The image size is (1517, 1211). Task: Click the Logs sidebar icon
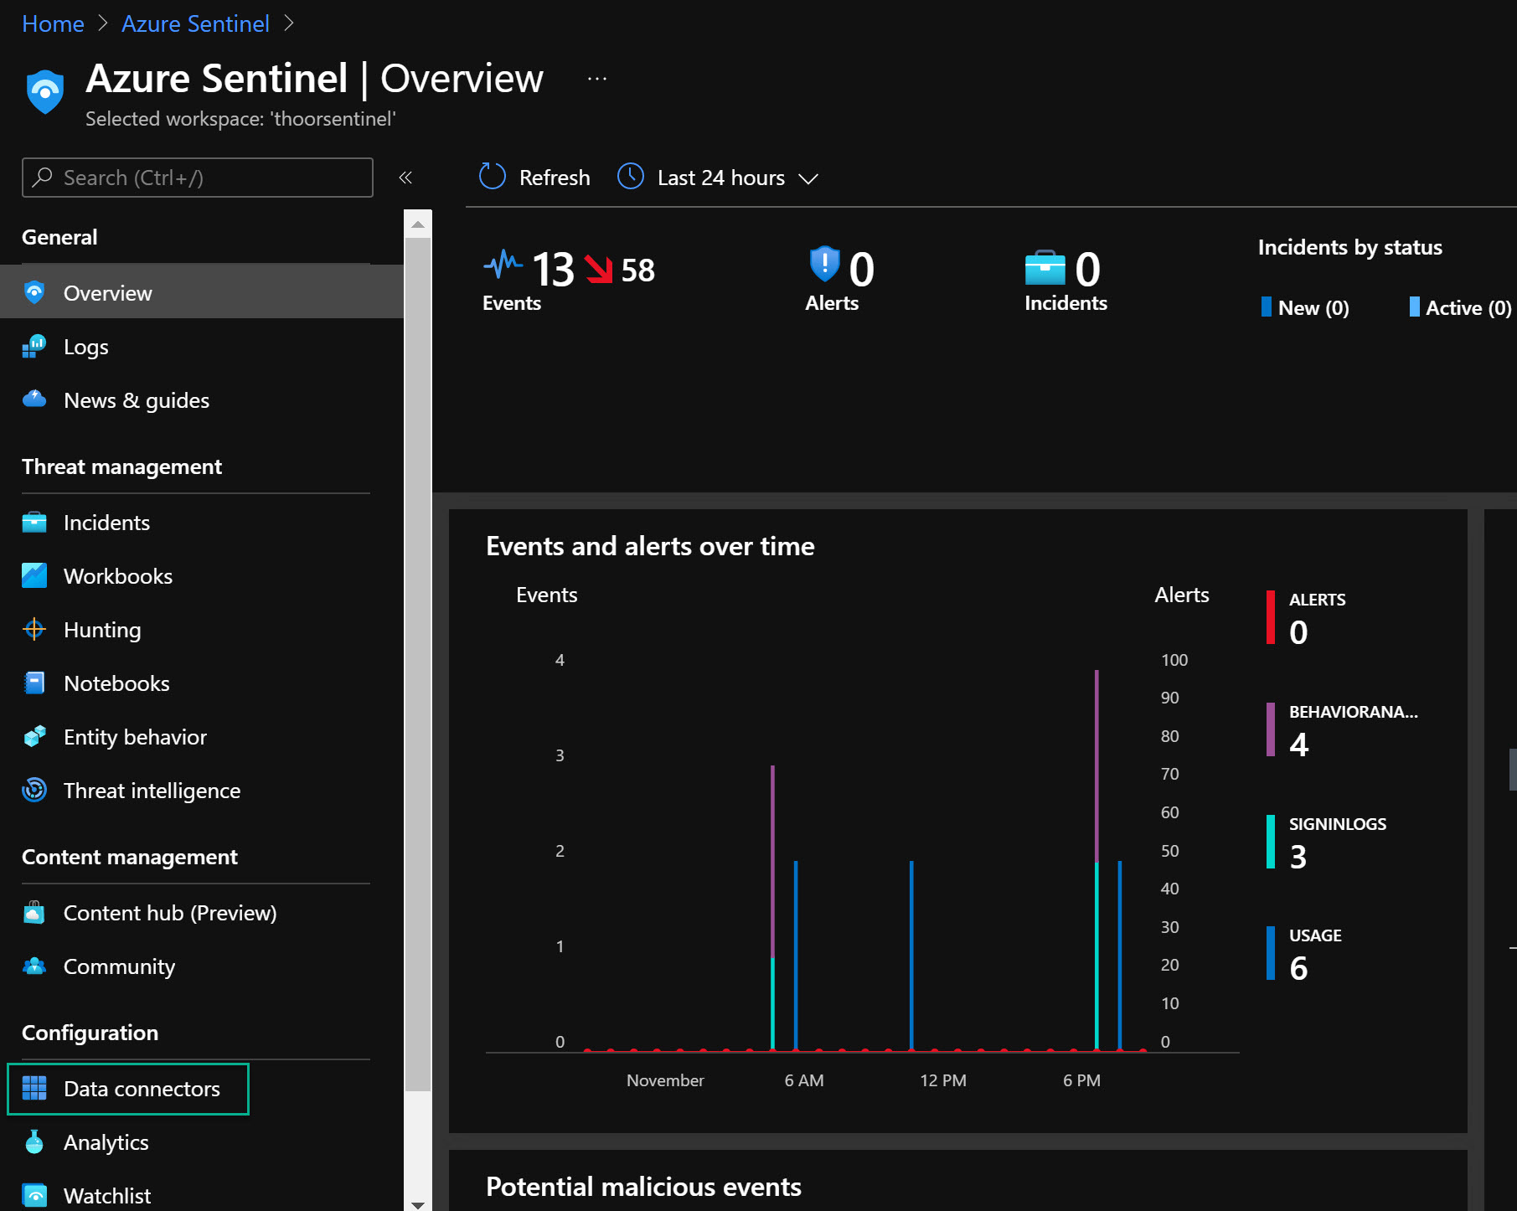(x=34, y=346)
